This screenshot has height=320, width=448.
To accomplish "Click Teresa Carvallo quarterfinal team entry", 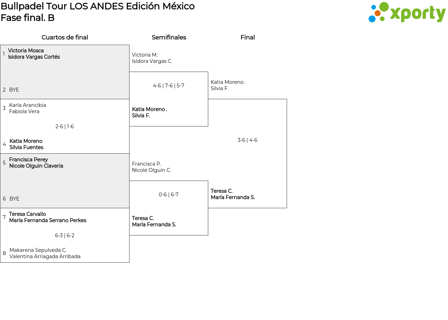I will (x=48, y=217).
